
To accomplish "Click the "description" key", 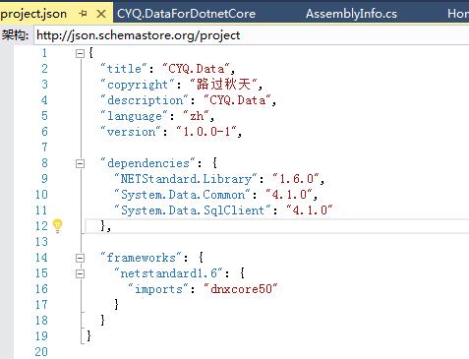I will pyautogui.click(x=145, y=100).
